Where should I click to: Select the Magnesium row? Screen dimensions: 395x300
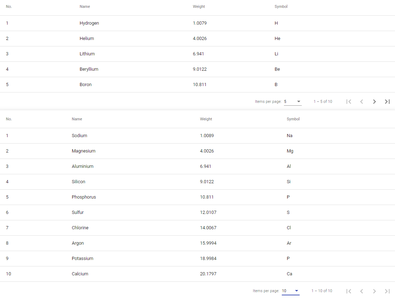click(x=197, y=151)
